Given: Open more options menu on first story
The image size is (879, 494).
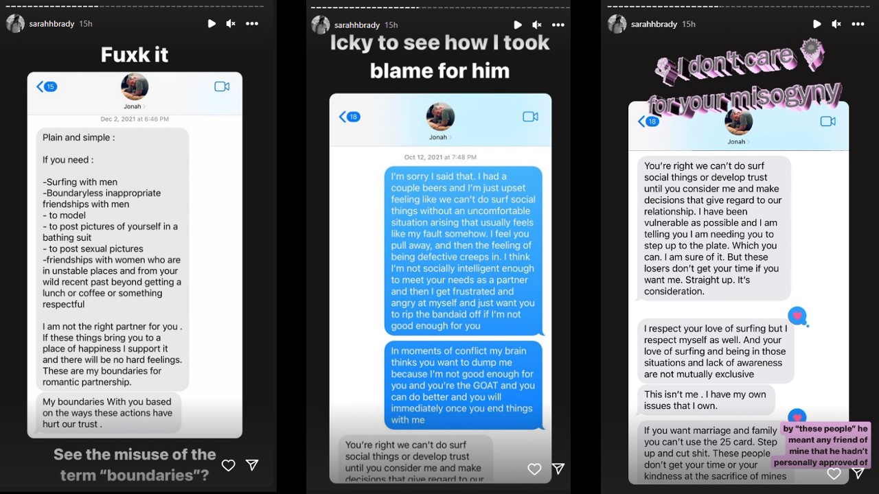Looking at the screenshot, I should click(252, 23).
